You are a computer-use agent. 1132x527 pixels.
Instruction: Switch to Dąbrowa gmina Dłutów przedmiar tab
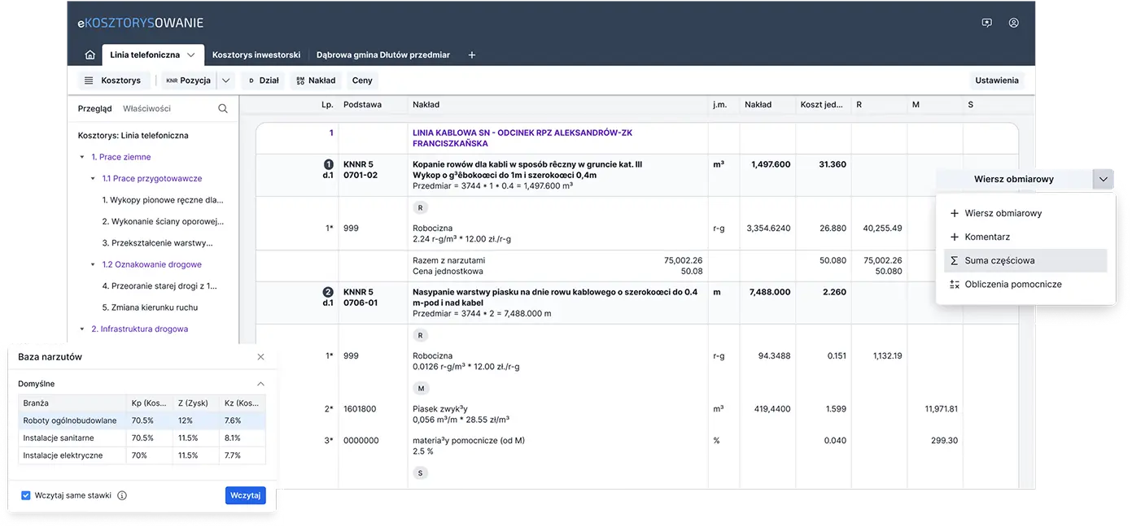point(382,55)
